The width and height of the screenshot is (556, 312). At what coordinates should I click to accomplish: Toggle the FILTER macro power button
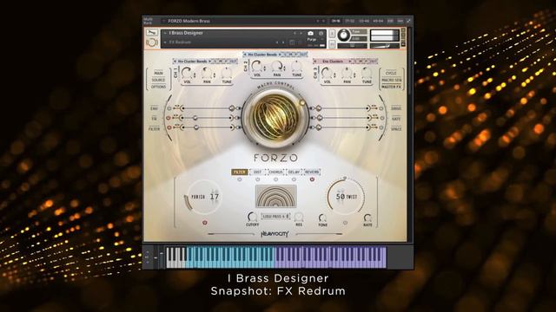click(x=169, y=127)
